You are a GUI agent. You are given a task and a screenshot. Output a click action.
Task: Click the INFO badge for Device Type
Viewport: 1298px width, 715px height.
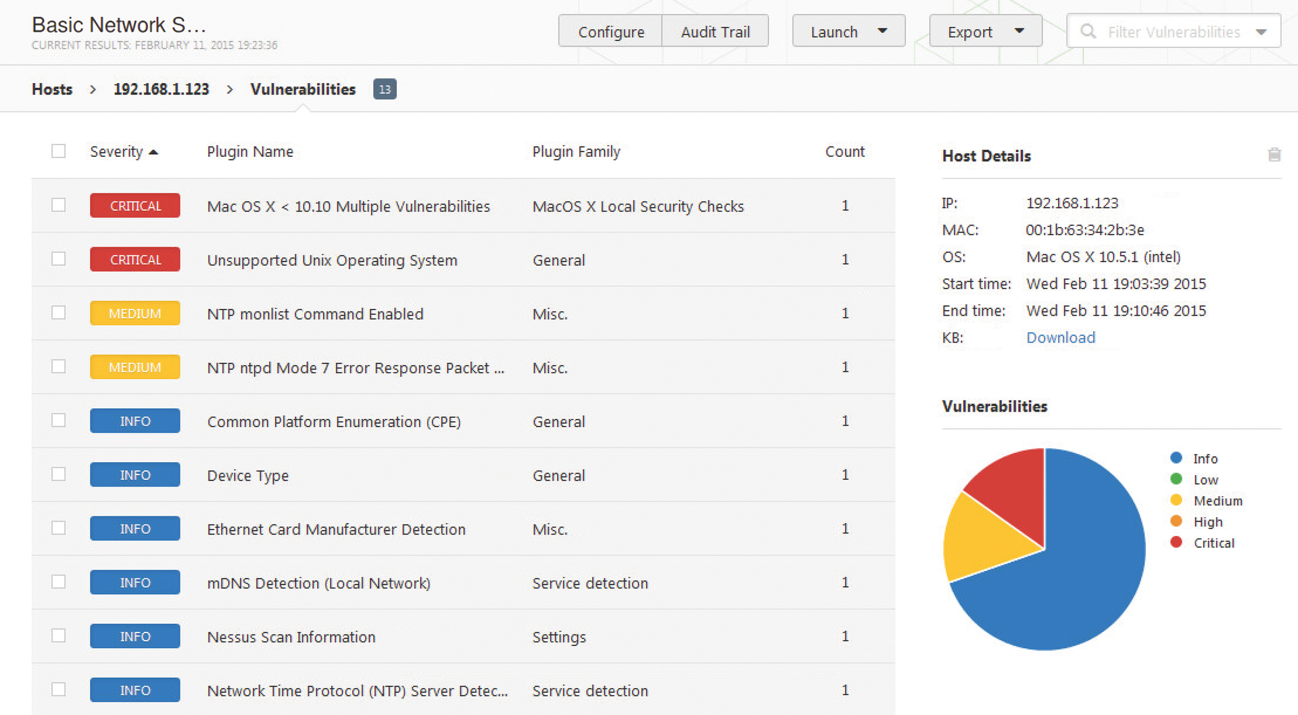[x=135, y=475]
